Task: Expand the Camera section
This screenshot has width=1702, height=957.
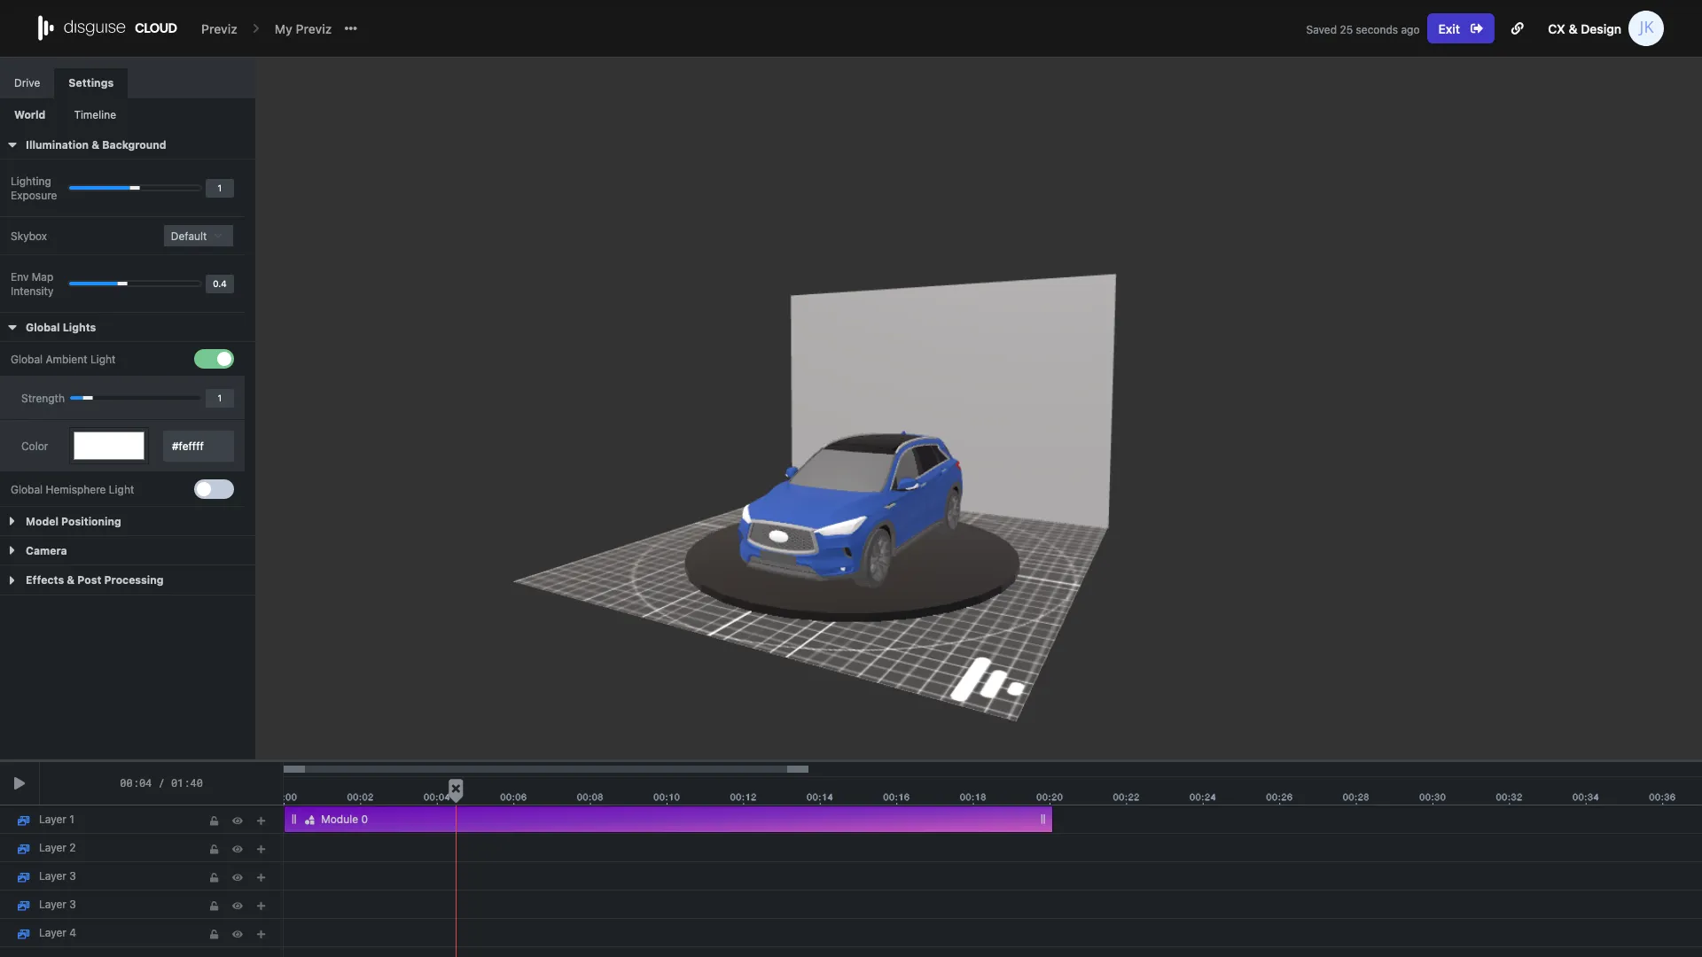Action: [x=44, y=550]
